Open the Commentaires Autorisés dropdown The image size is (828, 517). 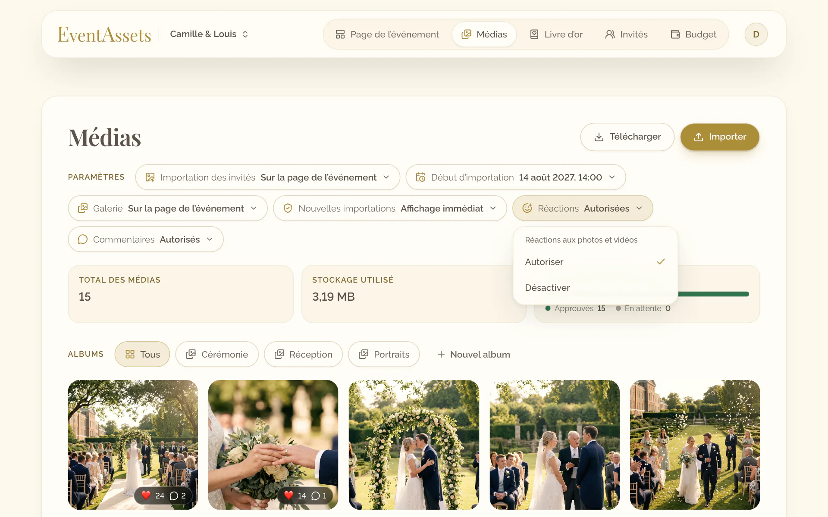pos(146,240)
